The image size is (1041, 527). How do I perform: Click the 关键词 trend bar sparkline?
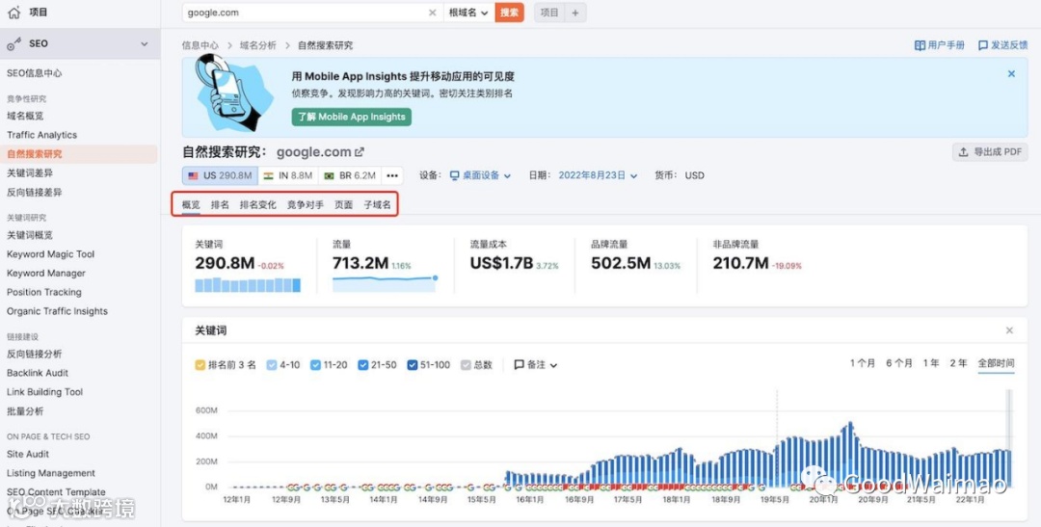point(248,285)
